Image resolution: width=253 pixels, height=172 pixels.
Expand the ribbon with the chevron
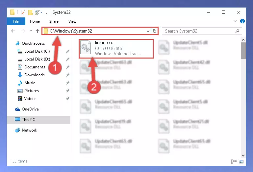coord(235,21)
